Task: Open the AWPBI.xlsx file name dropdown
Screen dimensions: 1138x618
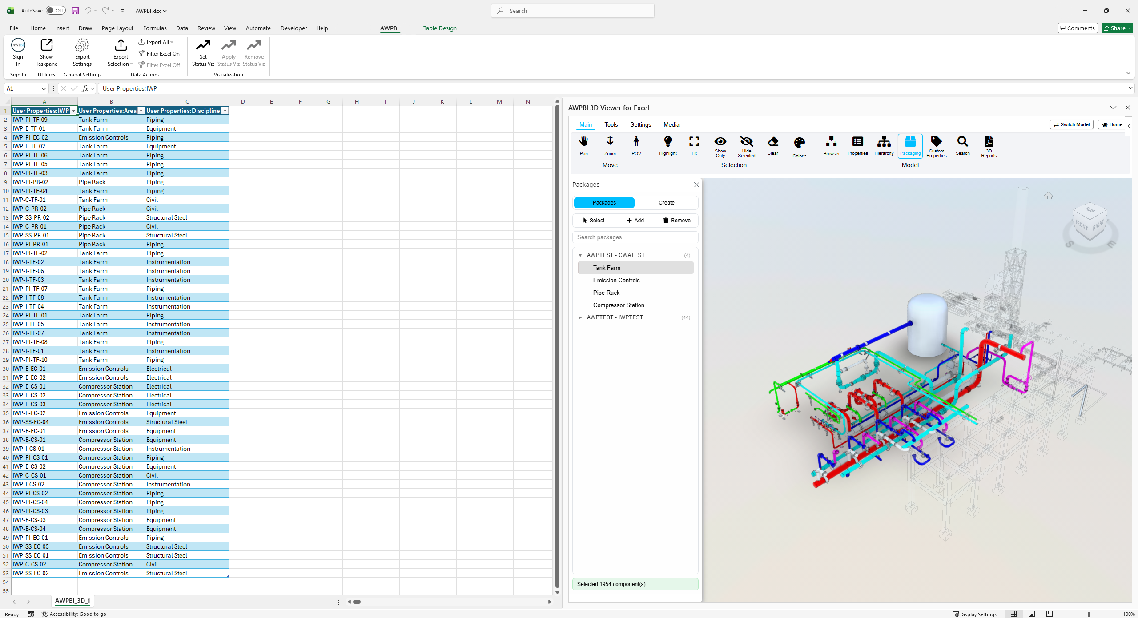Action: click(151, 11)
